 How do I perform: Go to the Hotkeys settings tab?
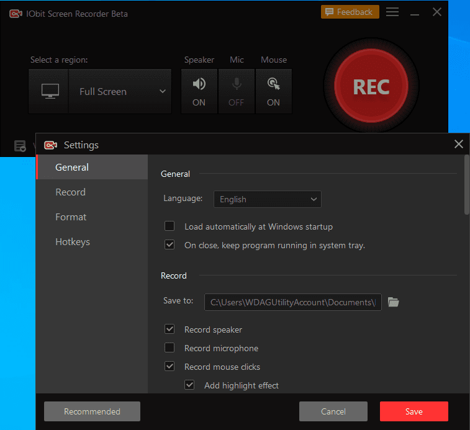92,242
